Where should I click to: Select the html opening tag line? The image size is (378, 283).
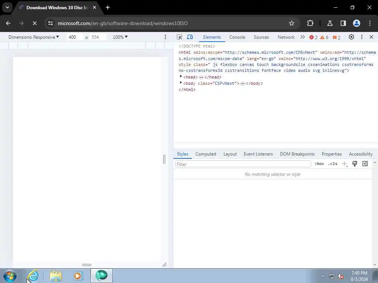click(x=277, y=62)
